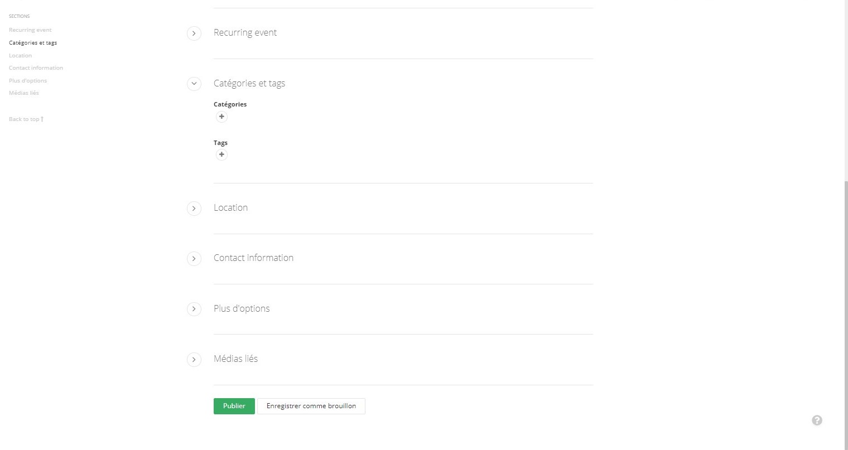Screen dimensions: 848x450
Task: Navigate to Plus d'options sidebar link
Action: pos(28,81)
